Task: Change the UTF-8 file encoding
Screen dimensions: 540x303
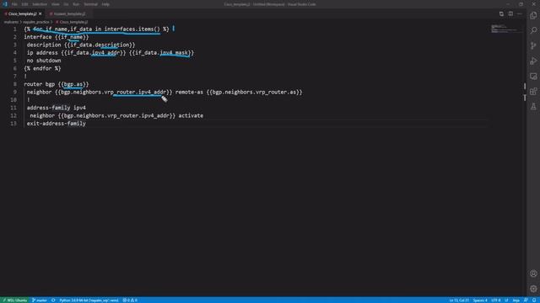Action: [x=496, y=300]
